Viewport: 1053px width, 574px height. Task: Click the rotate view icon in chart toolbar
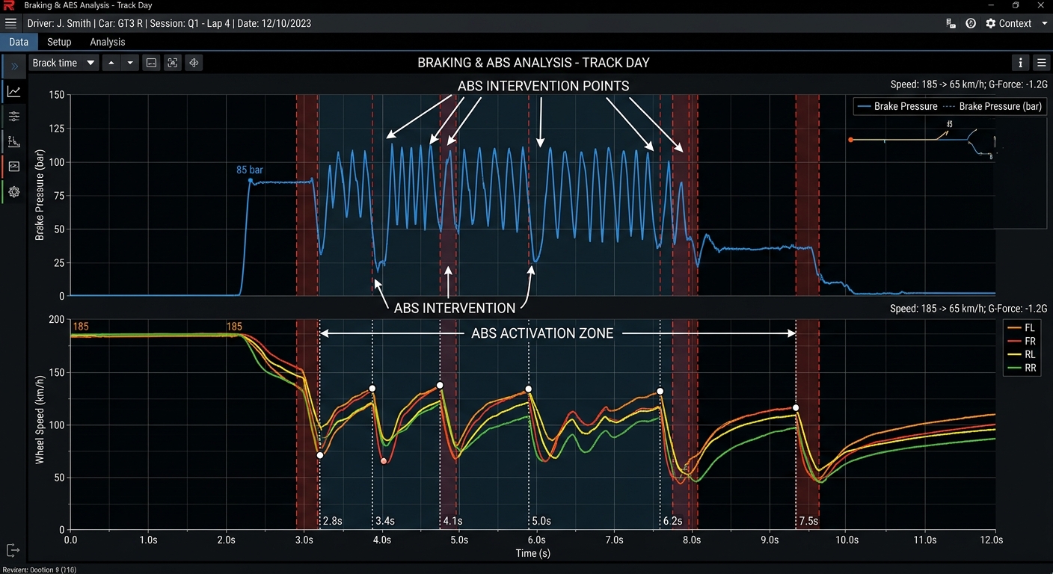[x=194, y=63]
